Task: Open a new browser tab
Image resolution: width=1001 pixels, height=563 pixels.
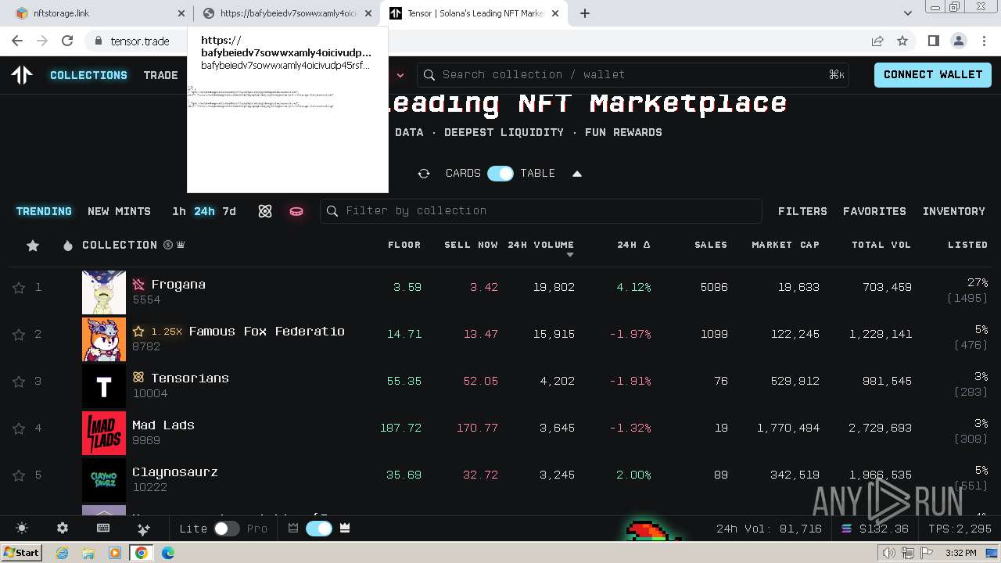Action: click(x=585, y=13)
